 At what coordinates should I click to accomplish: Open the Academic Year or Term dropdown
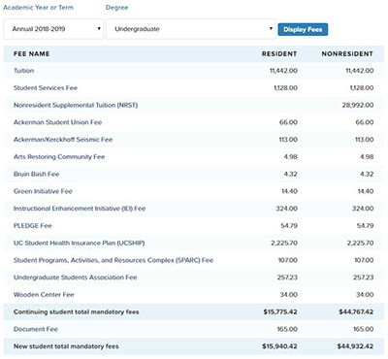[53, 29]
